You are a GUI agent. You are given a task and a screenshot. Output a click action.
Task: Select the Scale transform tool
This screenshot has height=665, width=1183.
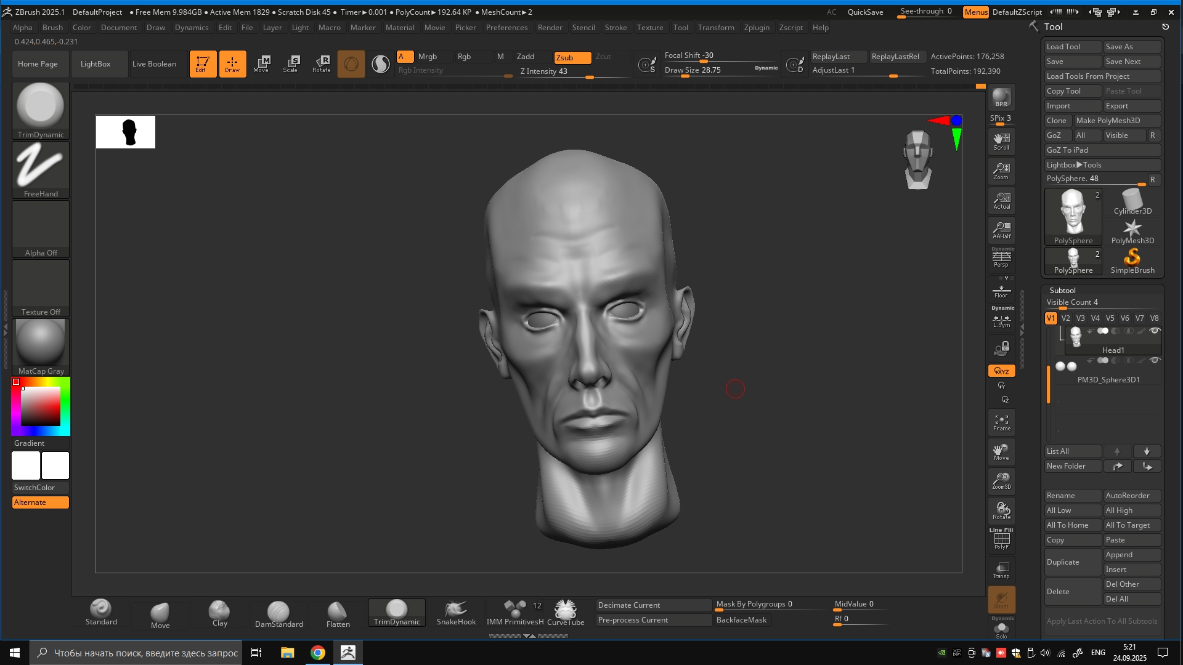pyautogui.click(x=291, y=63)
